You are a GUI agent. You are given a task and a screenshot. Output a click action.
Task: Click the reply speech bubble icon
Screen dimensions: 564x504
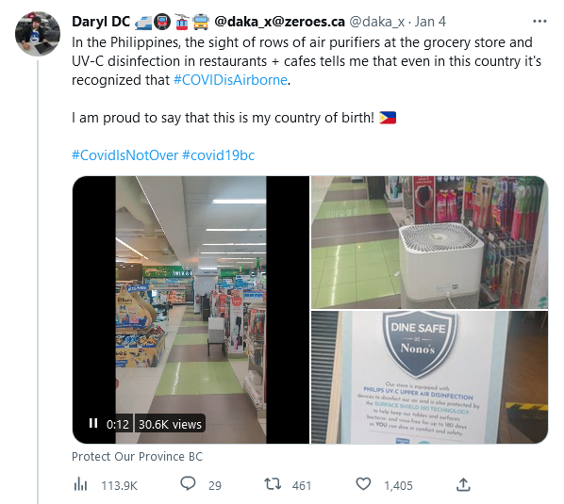tap(188, 483)
